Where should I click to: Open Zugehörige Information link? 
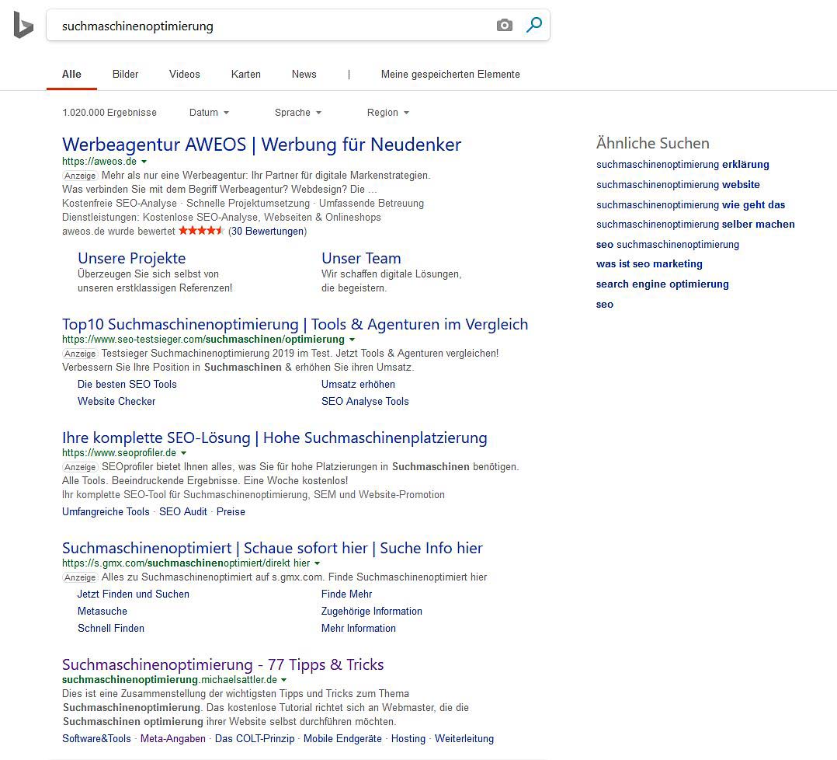click(371, 611)
